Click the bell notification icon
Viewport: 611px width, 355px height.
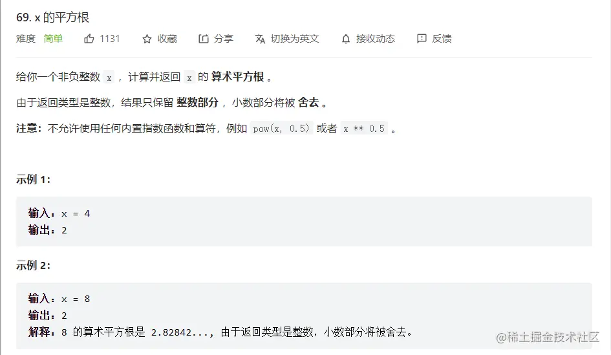point(346,39)
